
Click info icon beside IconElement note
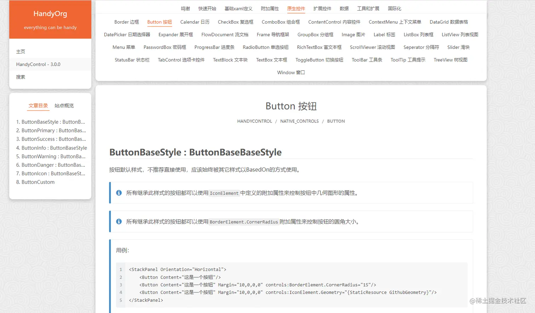pyautogui.click(x=119, y=193)
